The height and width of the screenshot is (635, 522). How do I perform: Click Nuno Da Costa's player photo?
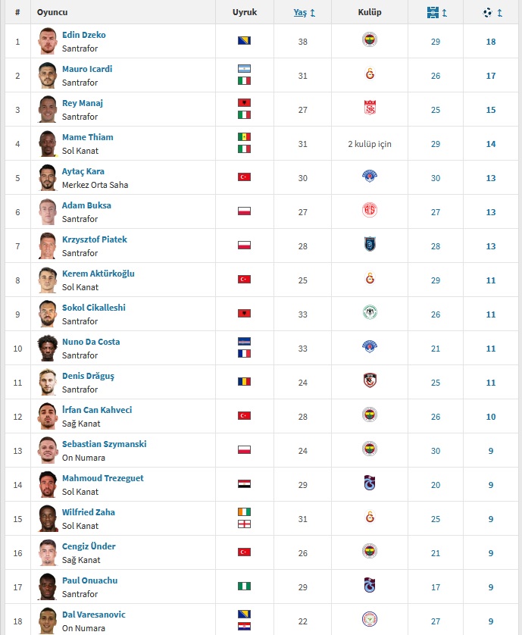click(48, 348)
